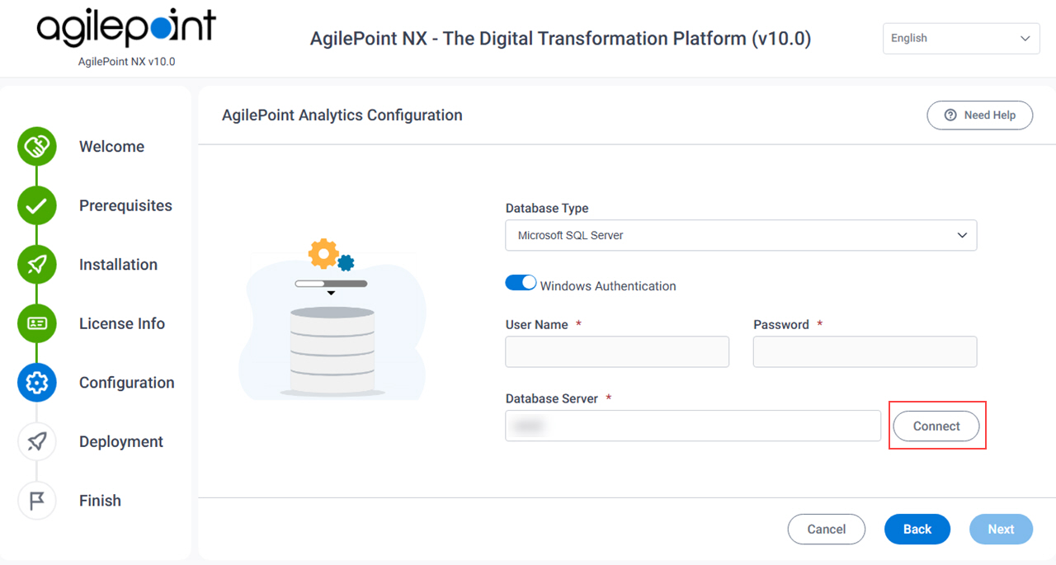Click the Password label
This screenshot has height=565, width=1056.
point(781,325)
